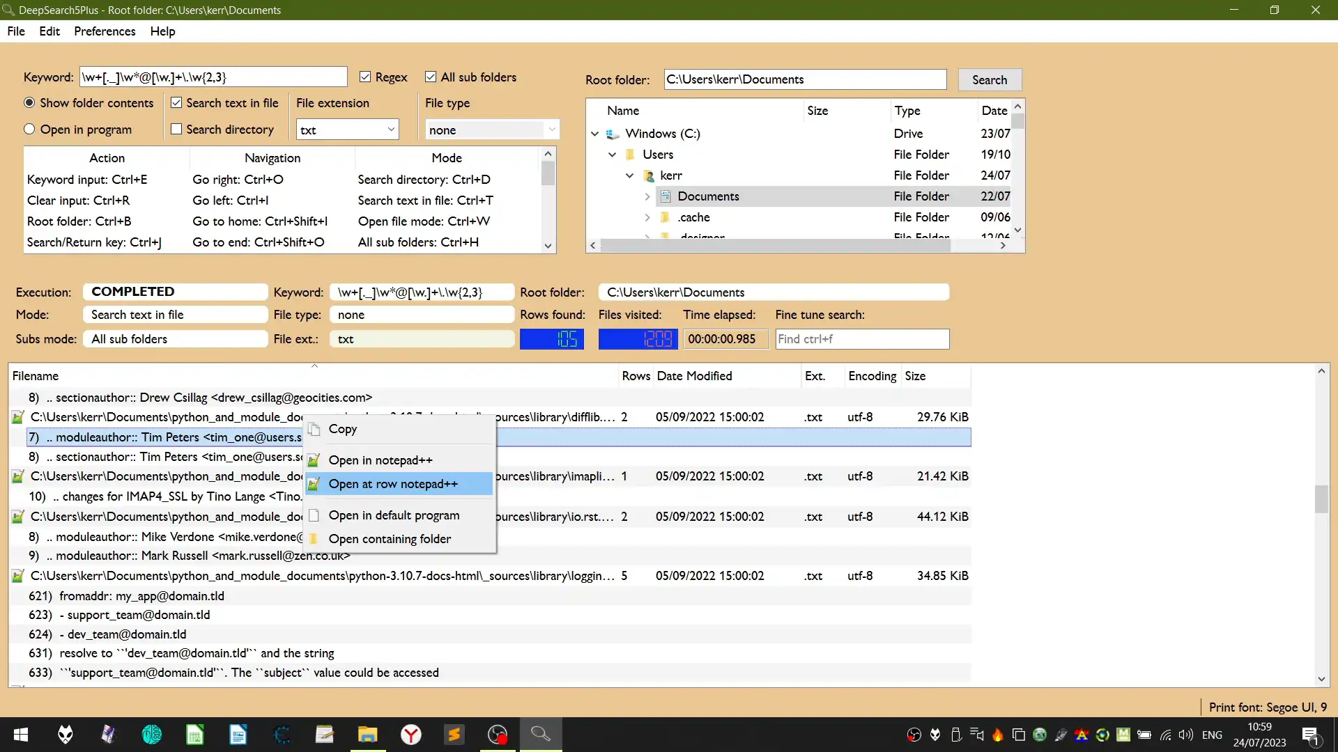Click the Documents folder icon in tree
Viewport: 1338px width, 752px height.
tap(666, 196)
